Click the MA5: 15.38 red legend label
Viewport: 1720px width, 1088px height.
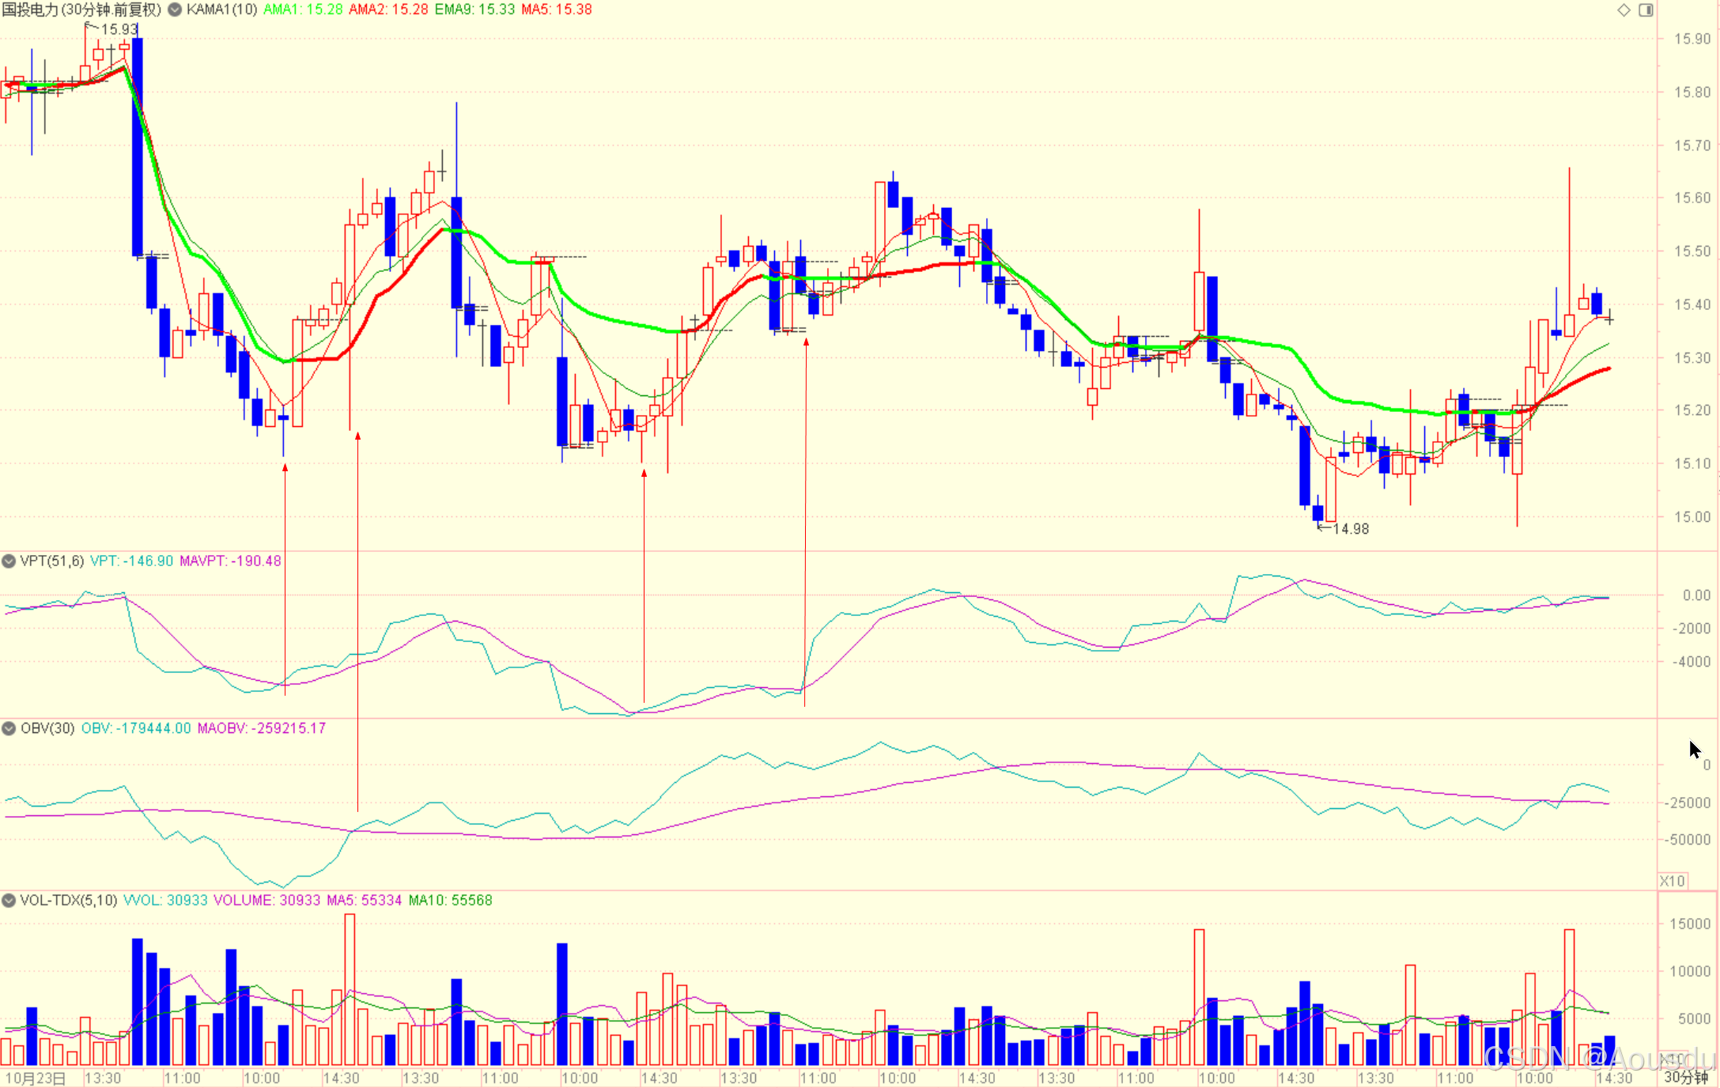coord(557,9)
